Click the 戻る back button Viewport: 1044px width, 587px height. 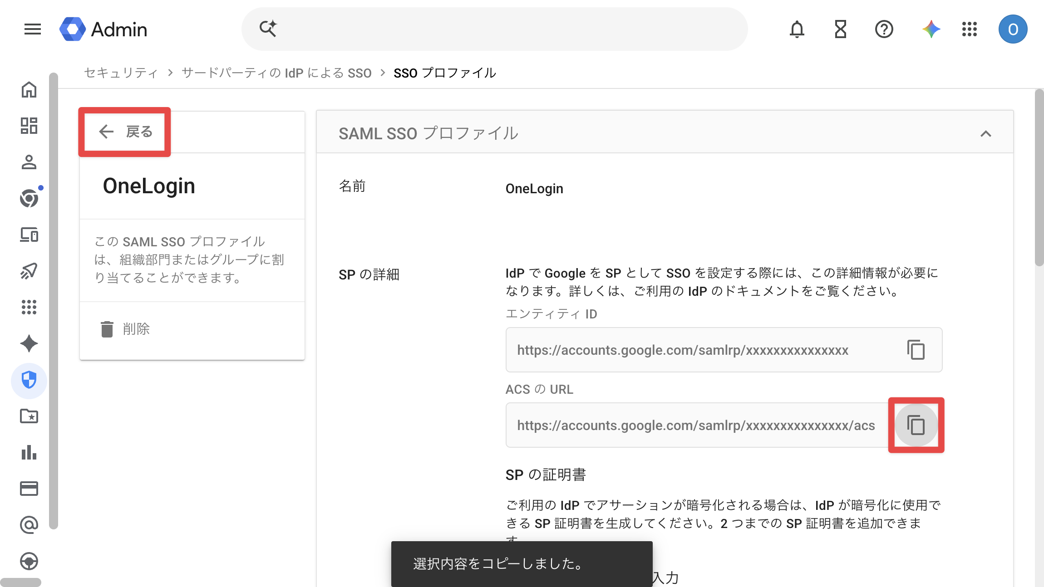(125, 132)
